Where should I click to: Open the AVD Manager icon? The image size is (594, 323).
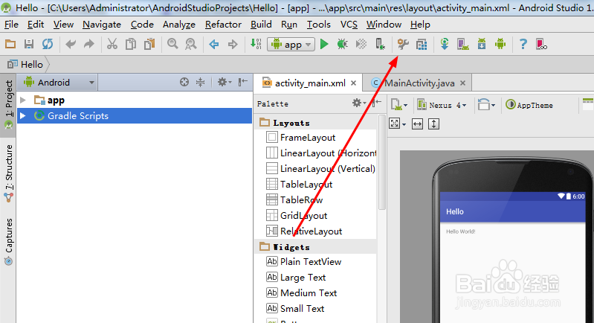(463, 45)
